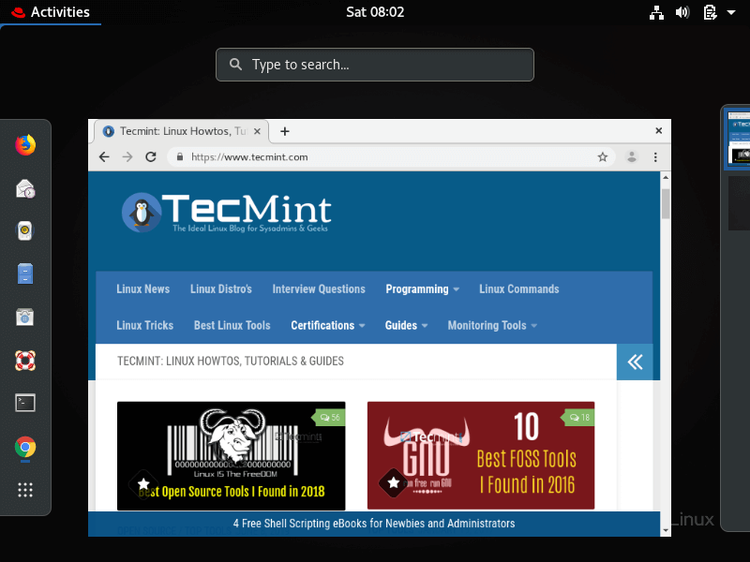Viewport: 750px width, 562px height.
Task: Open Evolution mail client in dock
Action: 25,188
